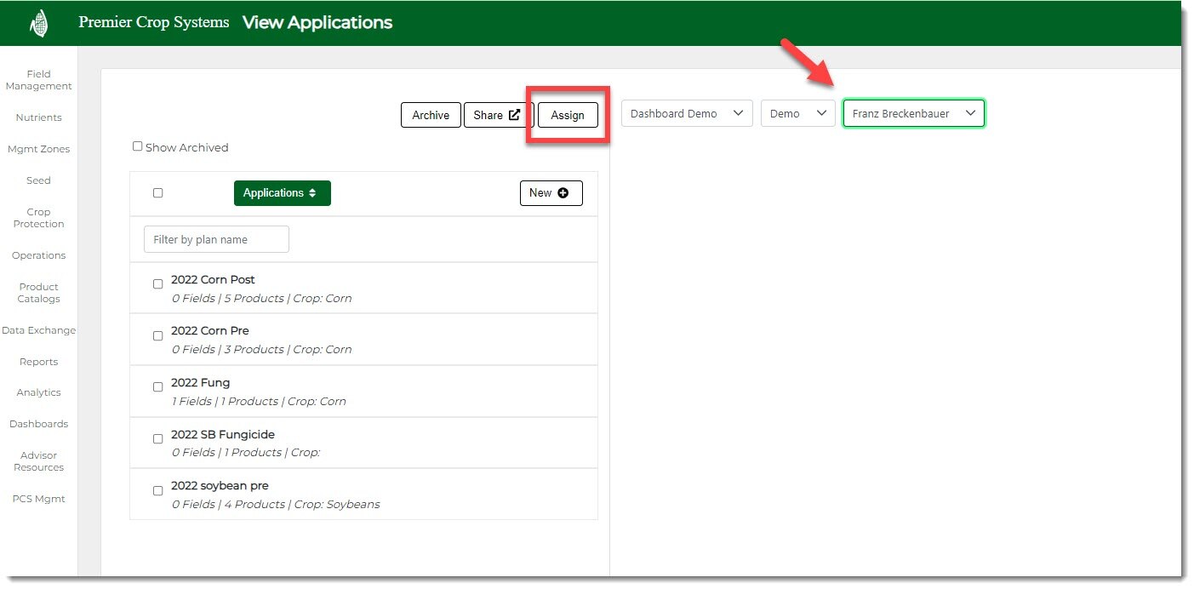Check the select-all applications checkbox
1194x589 pixels.
(157, 193)
